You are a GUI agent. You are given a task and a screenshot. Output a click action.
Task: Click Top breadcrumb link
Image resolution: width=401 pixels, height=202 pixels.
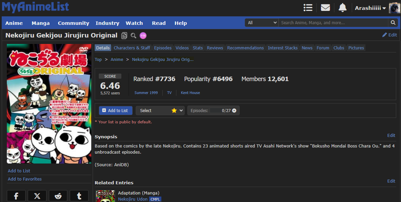(x=98, y=59)
